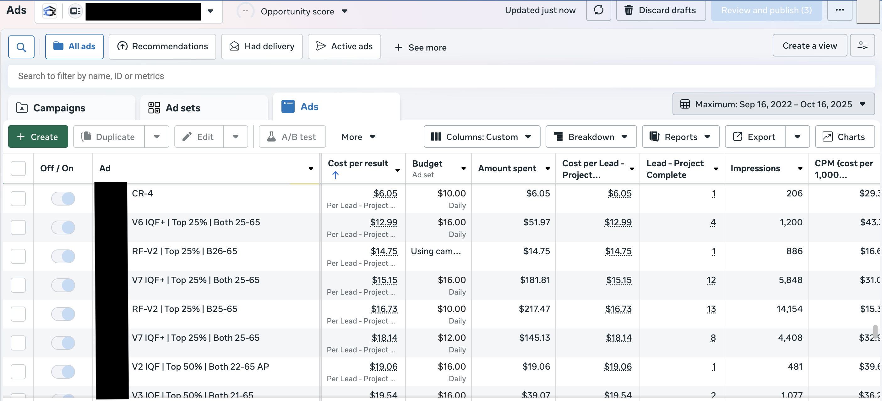
Task: Open the three-dots more options menu
Action: 840,10
